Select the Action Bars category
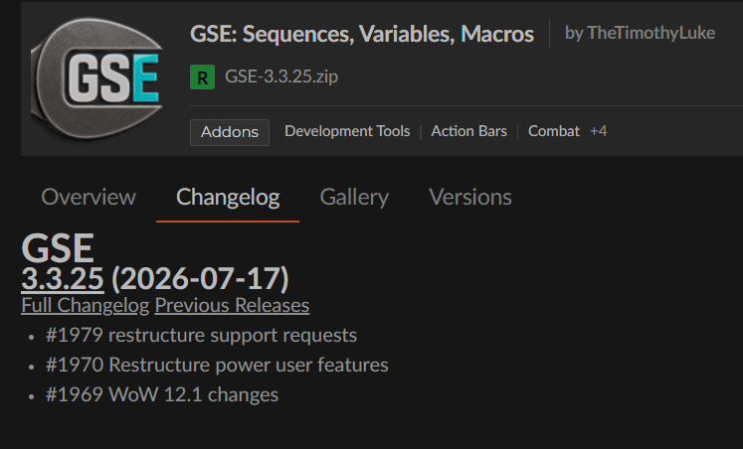 469,131
